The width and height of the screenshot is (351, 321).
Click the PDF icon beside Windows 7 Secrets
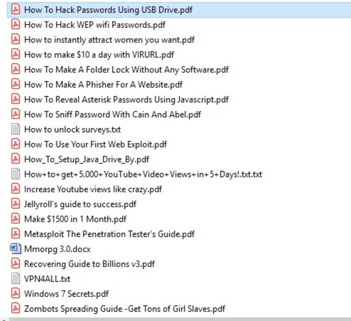[15, 293]
